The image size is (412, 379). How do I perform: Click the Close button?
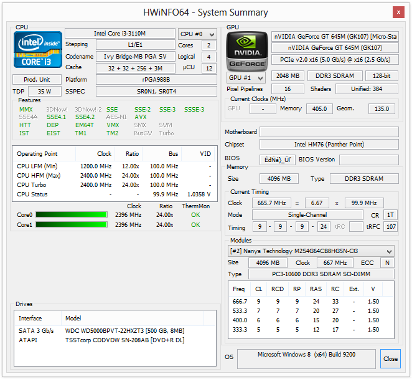tap(390, 358)
